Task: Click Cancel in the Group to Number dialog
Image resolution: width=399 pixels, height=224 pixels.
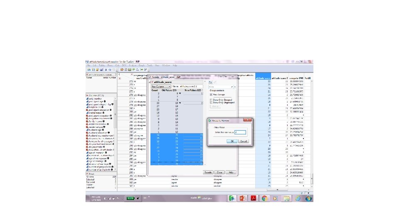Action: pos(244,141)
